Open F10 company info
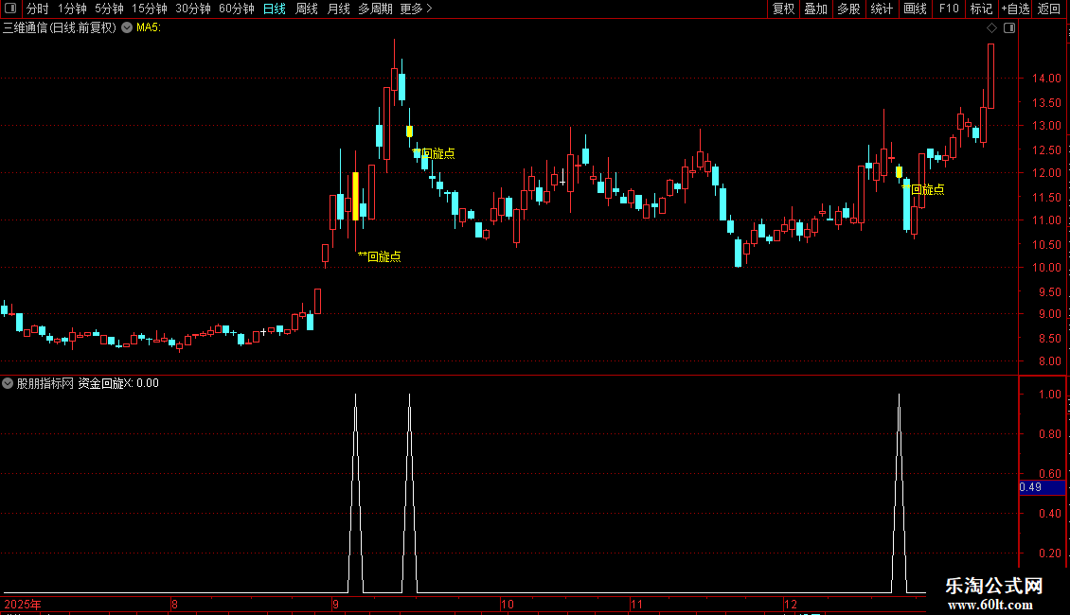The image size is (1070, 615). [x=949, y=9]
